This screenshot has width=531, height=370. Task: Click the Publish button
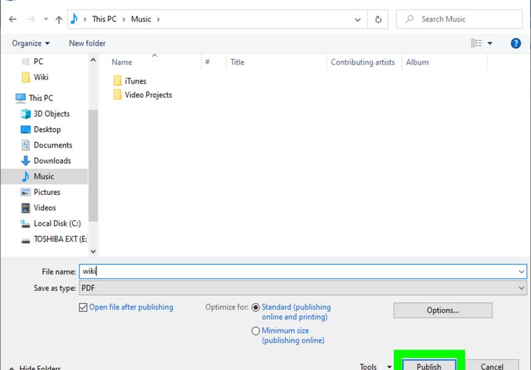click(x=429, y=365)
